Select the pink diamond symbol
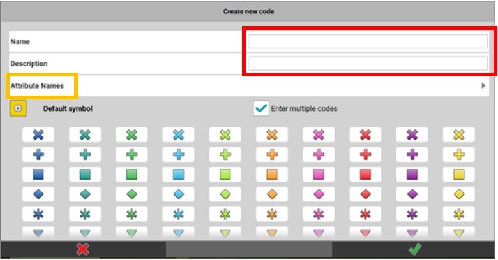498x260 pixels. [x=319, y=194]
